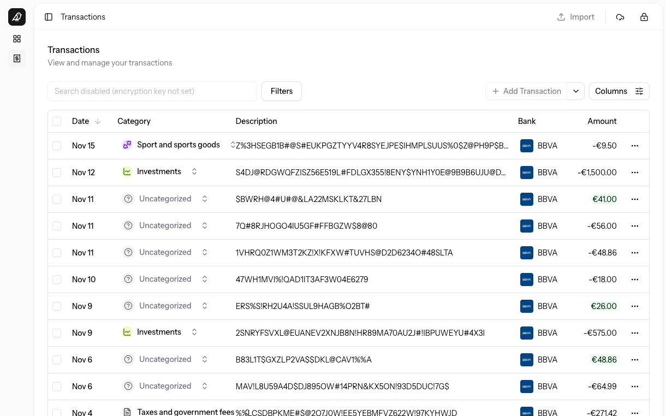Select the Transactions sidebar icon
Image resolution: width=666 pixels, height=416 pixels.
16,58
